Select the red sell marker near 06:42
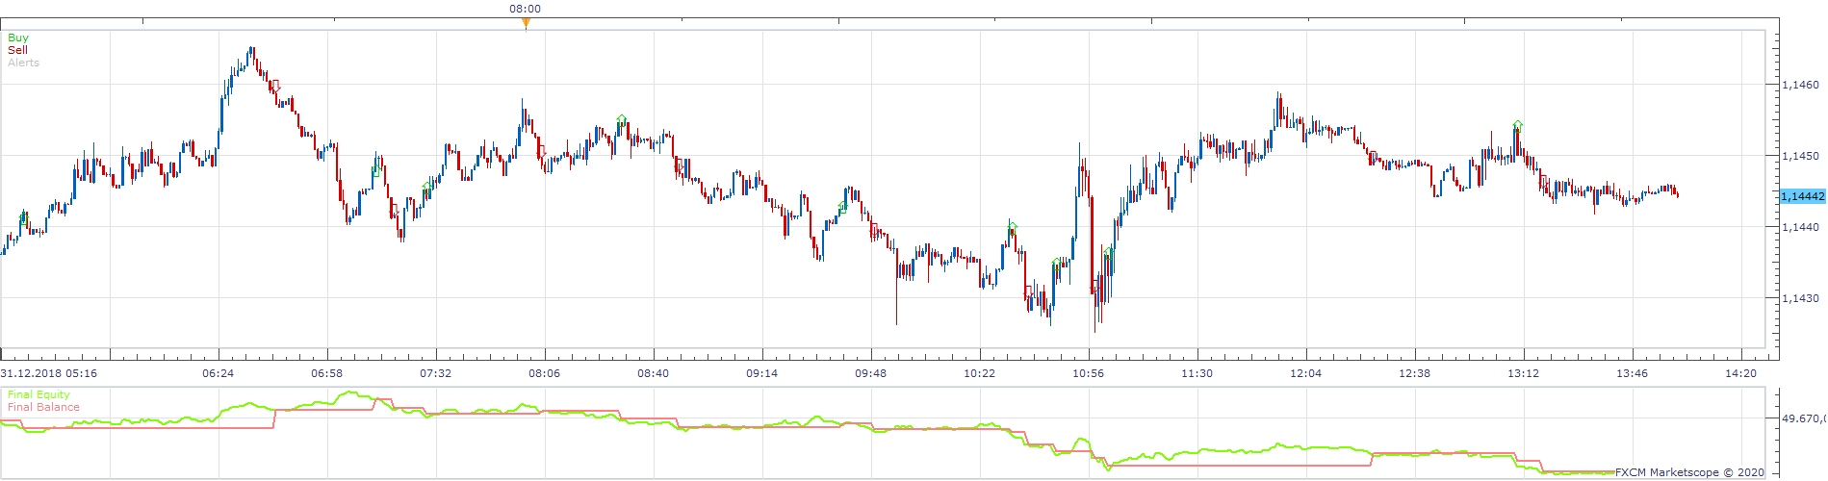 pyautogui.click(x=275, y=85)
